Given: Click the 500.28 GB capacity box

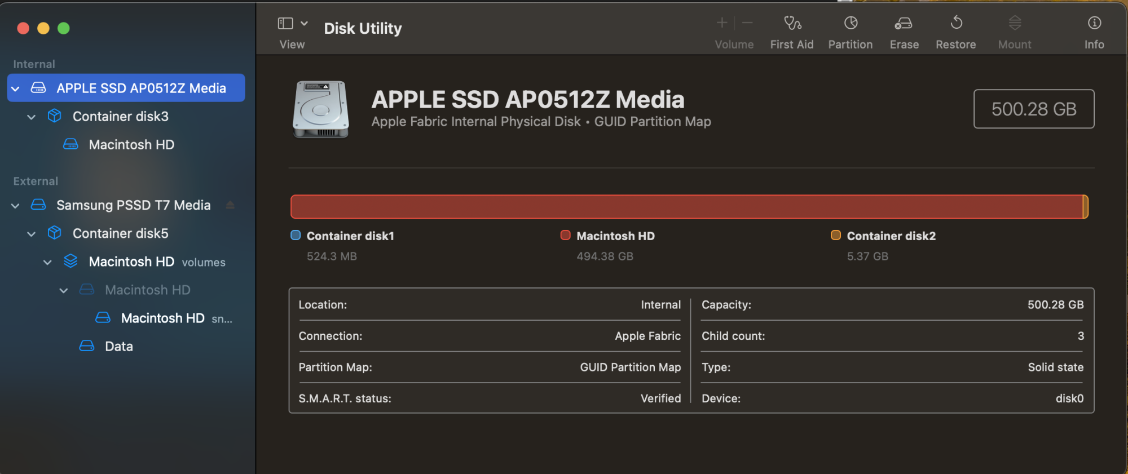Looking at the screenshot, I should click(x=1033, y=109).
